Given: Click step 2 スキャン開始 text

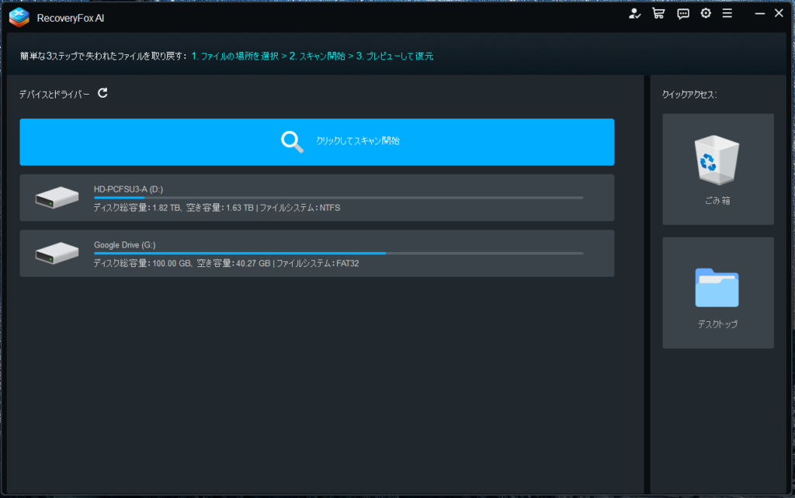Looking at the screenshot, I should coord(317,57).
